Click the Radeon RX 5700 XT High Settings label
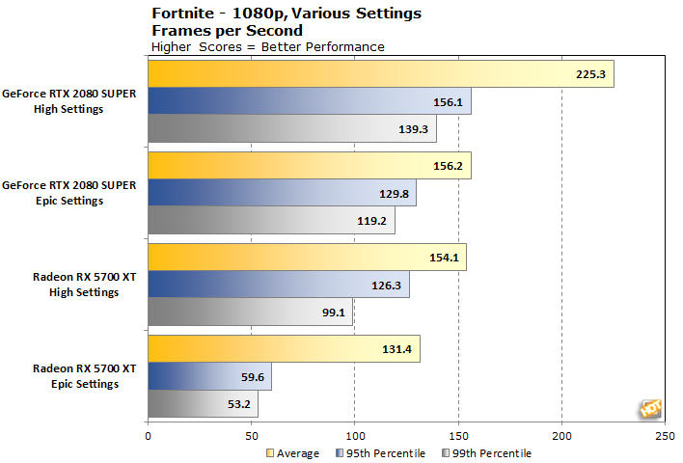This screenshot has height=463, width=683. coord(84,285)
